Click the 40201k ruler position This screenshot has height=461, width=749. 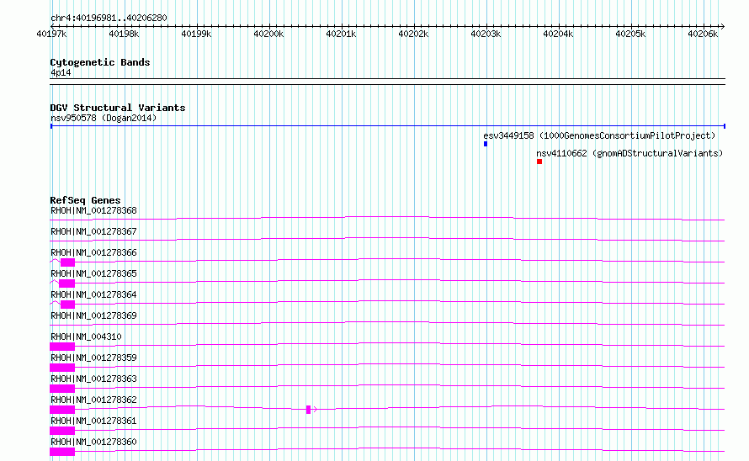coord(341,34)
